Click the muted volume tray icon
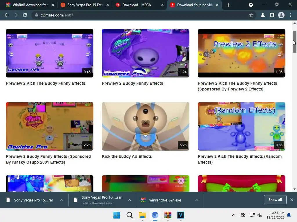Viewport: 297px width, 222px height. 260,215
